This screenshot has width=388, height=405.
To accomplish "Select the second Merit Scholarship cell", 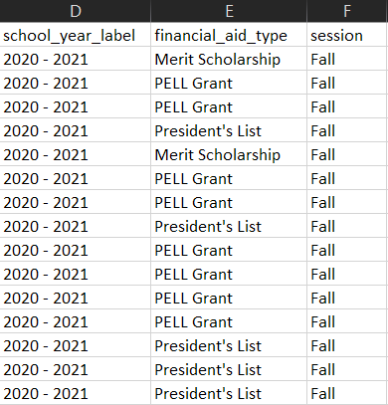I will [x=229, y=154].
